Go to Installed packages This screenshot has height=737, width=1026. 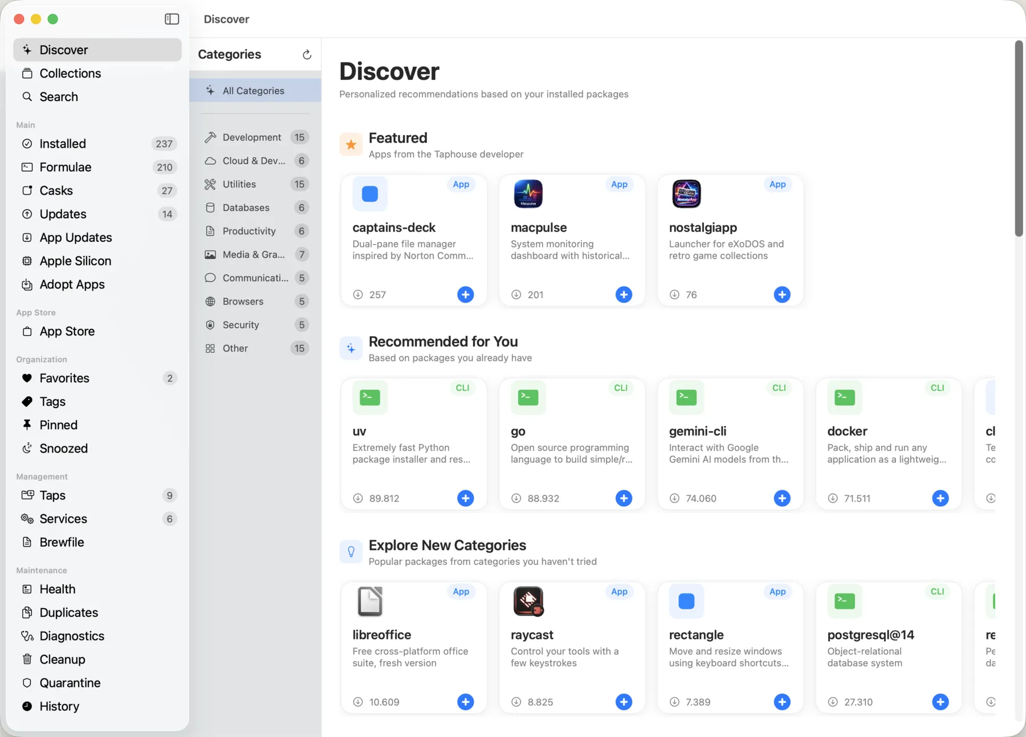pos(97,144)
